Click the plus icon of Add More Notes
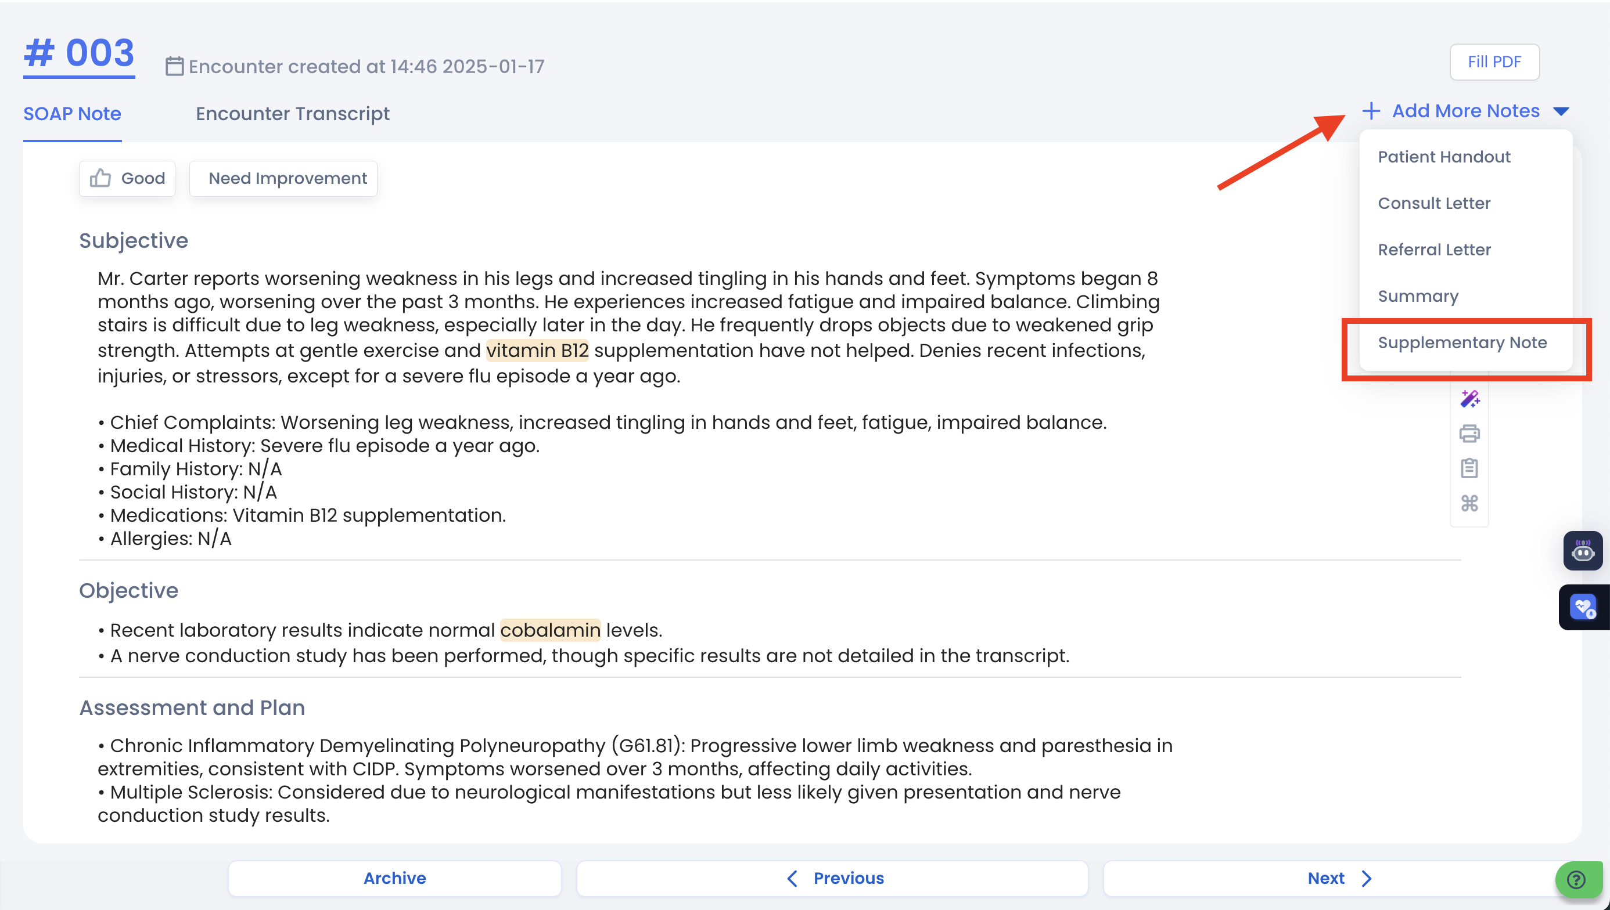 point(1371,111)
